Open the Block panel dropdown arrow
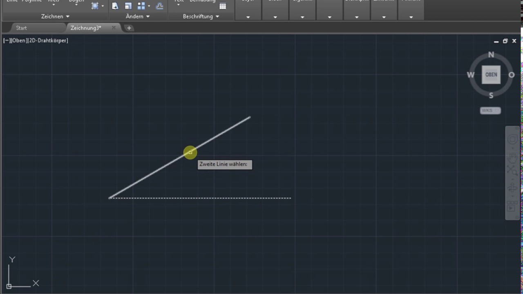Screen dimensions: 523x294 point(275,17)
